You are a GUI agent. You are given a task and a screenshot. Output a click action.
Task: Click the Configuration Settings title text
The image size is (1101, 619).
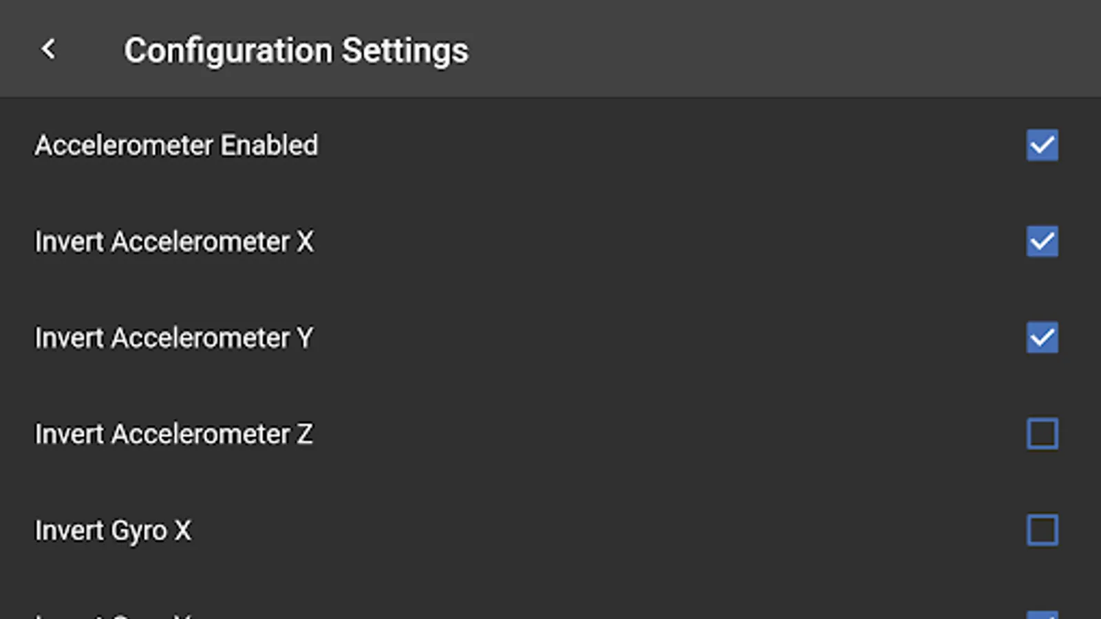click(296, 50)
